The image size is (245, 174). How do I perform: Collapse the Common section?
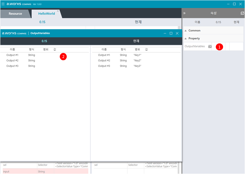click(186, 31)
